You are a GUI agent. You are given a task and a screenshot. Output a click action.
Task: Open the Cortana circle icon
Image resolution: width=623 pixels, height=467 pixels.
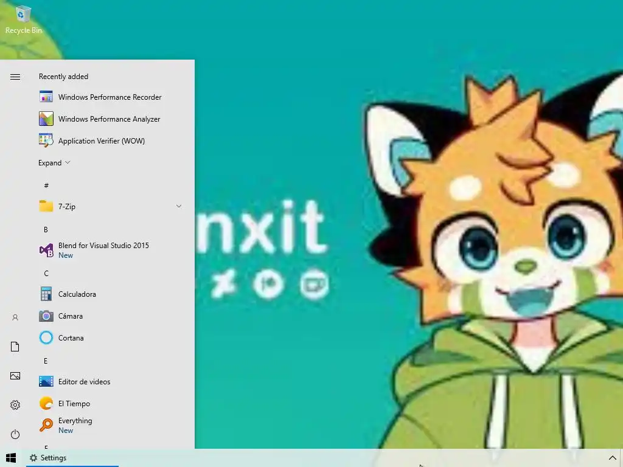(x=46, y=337)
